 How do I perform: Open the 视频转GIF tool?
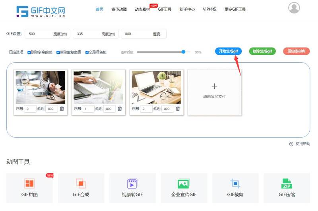point(132,188)
